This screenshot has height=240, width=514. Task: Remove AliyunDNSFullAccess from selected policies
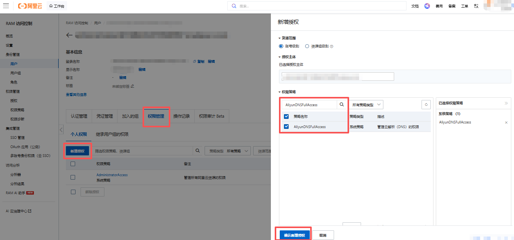pyautogui.click(x=506, y=123)
